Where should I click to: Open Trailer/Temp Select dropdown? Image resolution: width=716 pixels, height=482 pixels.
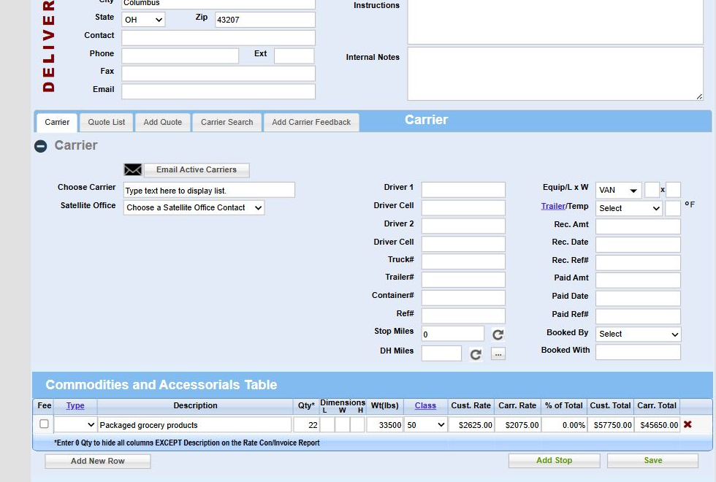pos(629,208)
